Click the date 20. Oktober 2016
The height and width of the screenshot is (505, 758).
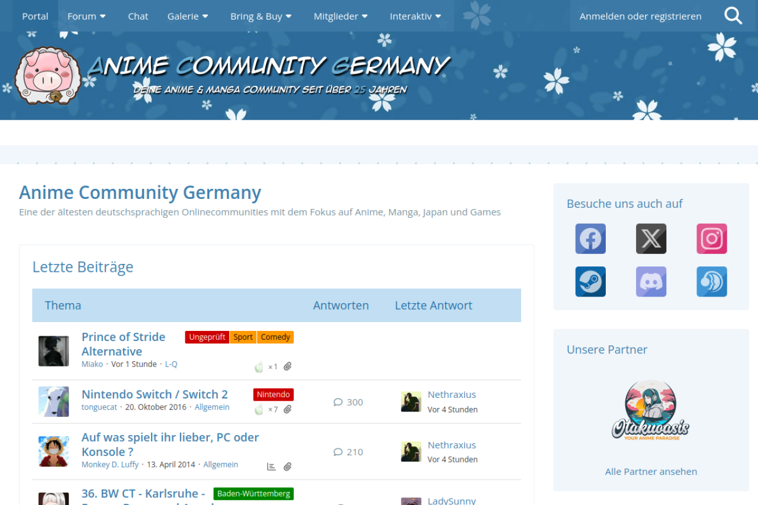(156, 407)
